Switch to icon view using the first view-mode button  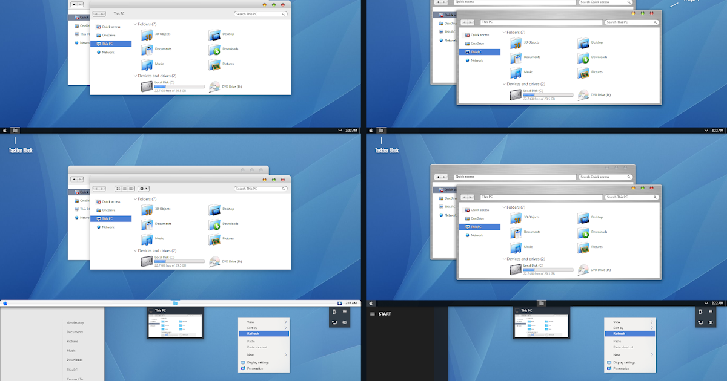[x=118, y=189]
